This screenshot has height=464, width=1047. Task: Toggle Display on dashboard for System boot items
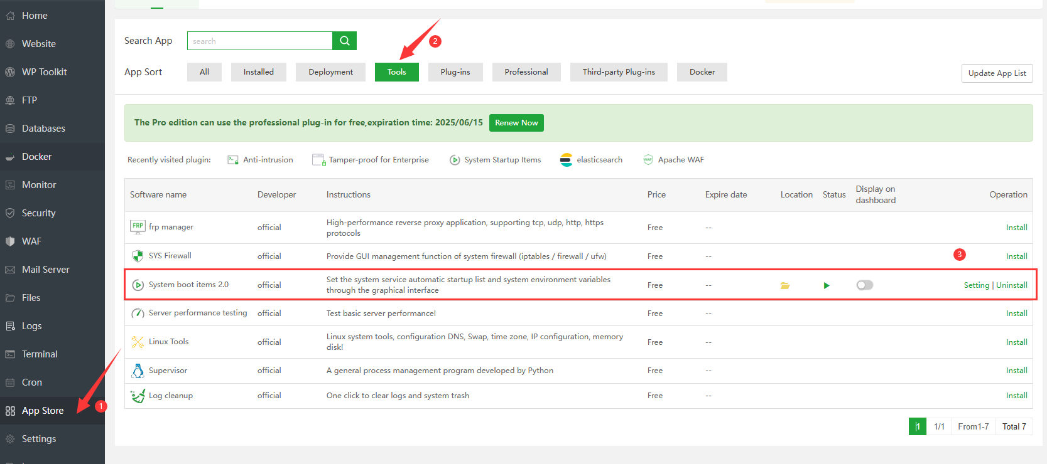point(865,285)
